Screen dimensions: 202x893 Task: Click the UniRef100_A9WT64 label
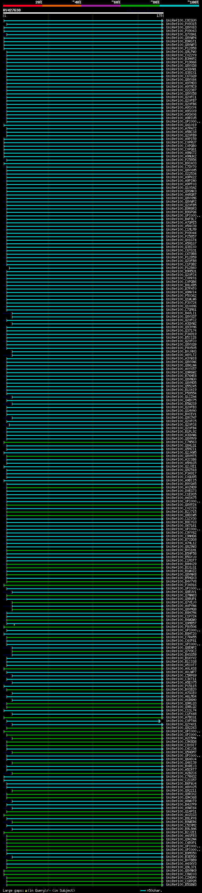(181, 808)
